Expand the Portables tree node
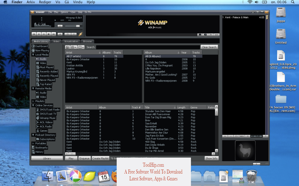The width and height of the screenshot is (299, 186). (33, 143)
